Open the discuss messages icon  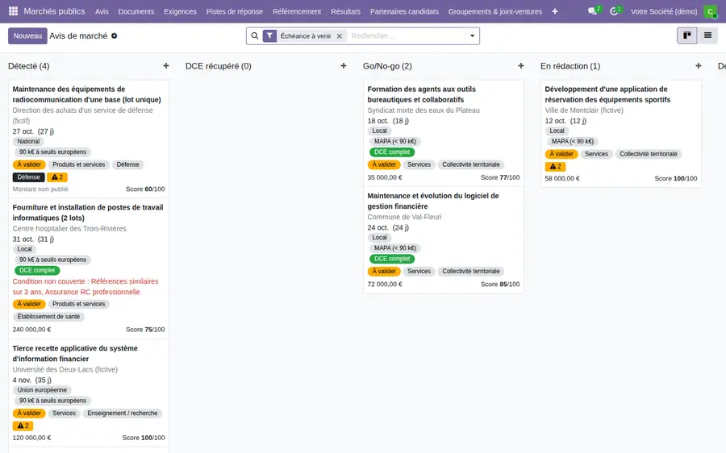tap(594, 11)
